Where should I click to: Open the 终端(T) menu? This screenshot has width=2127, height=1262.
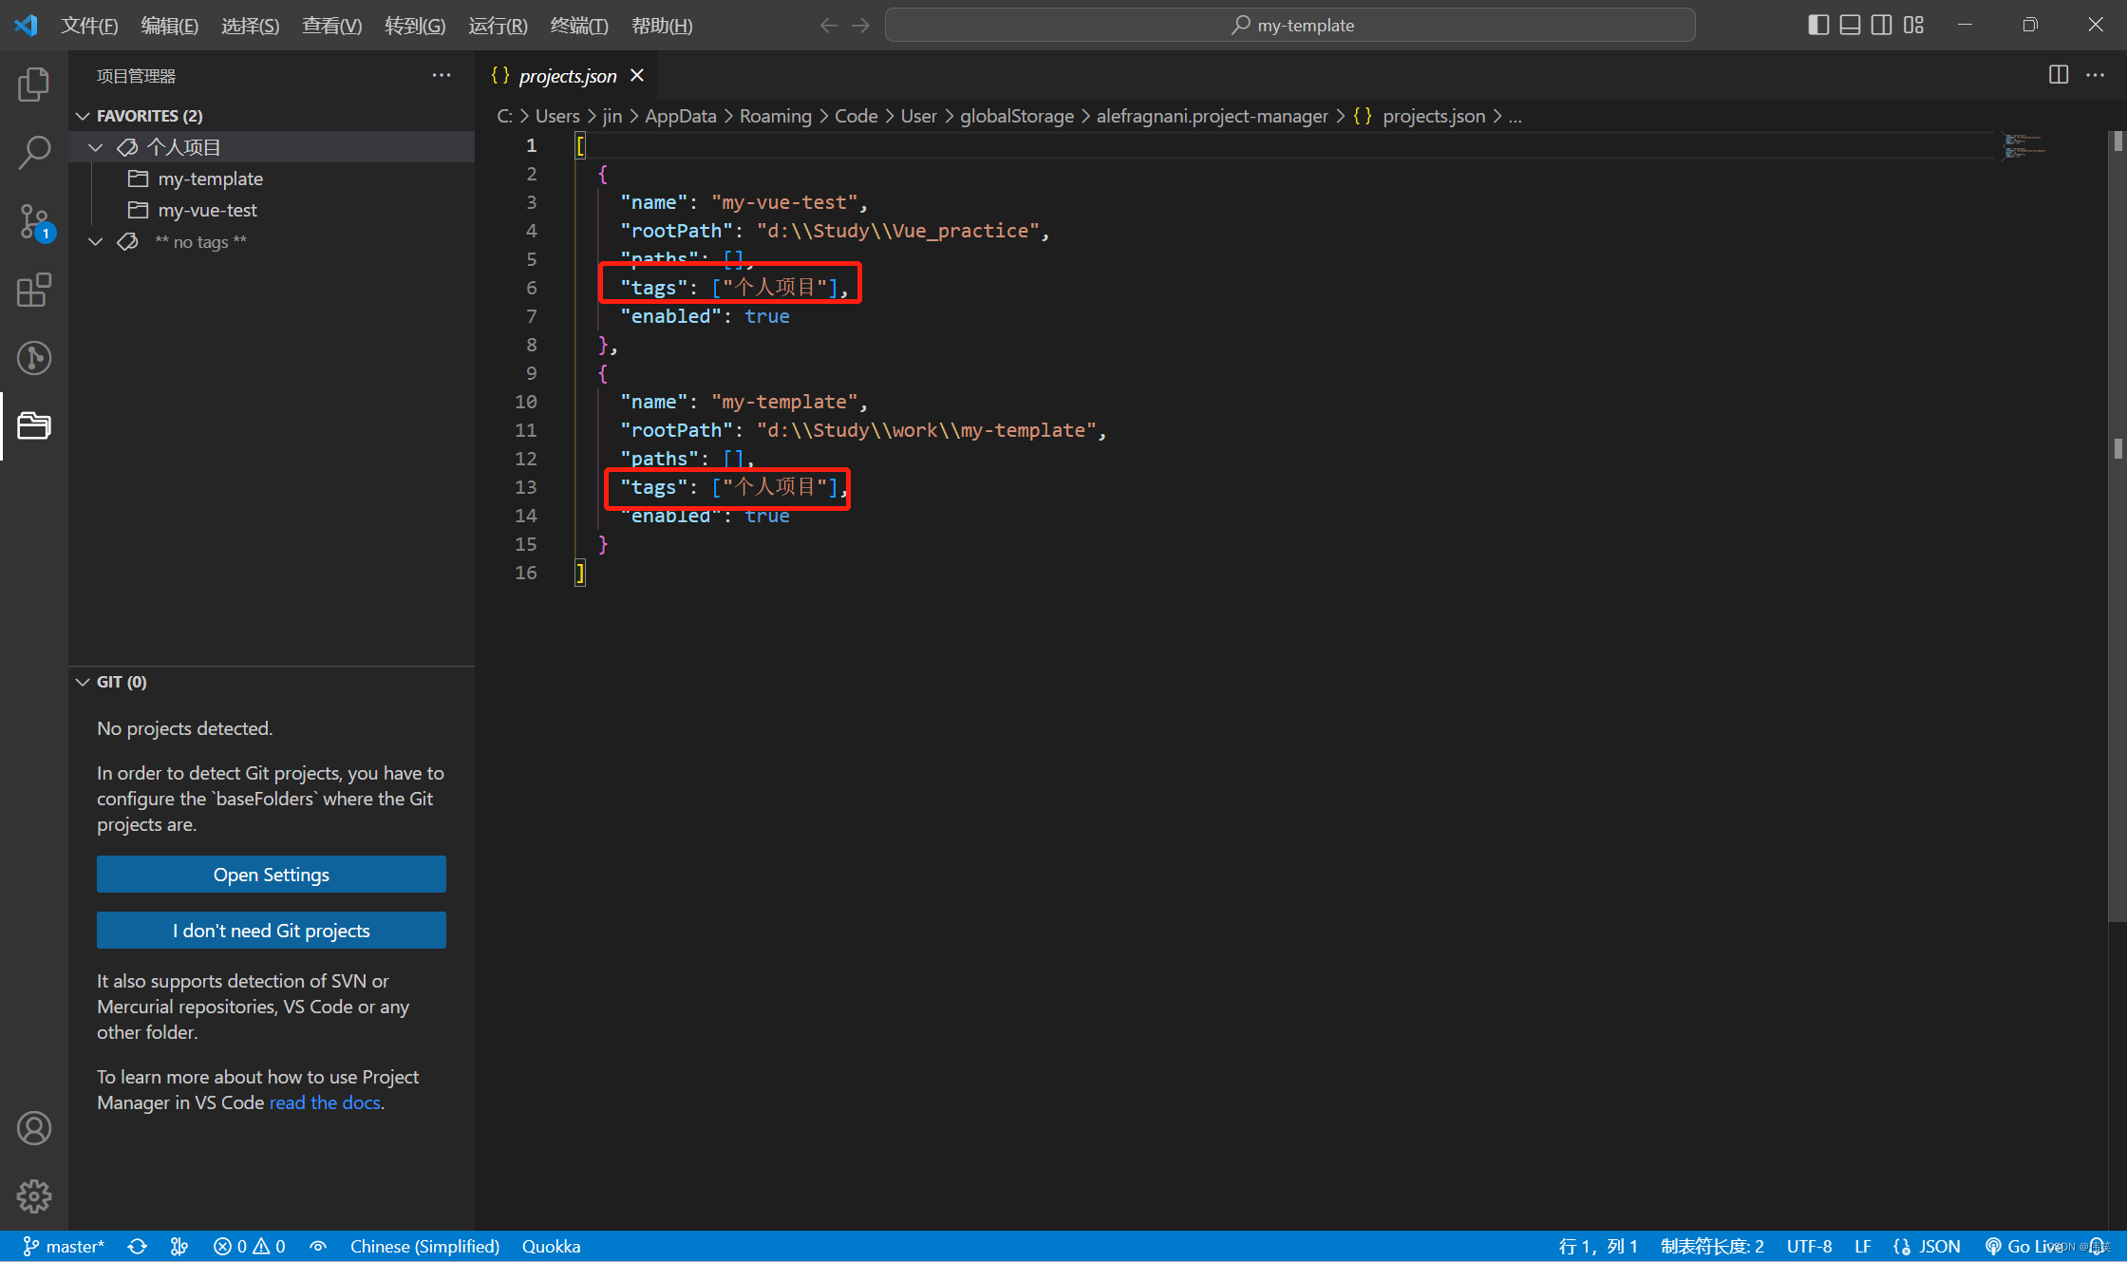point(578,26)
